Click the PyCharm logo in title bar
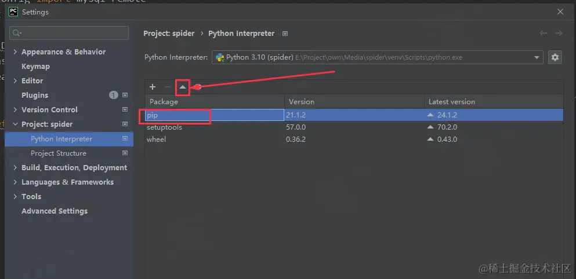 pos(13,12)
